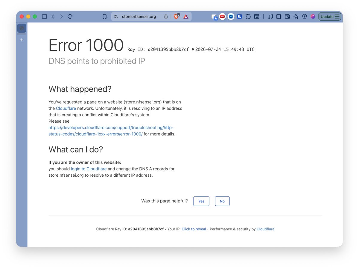Open the Brave VPN shield icon

(x=305, y=17)
